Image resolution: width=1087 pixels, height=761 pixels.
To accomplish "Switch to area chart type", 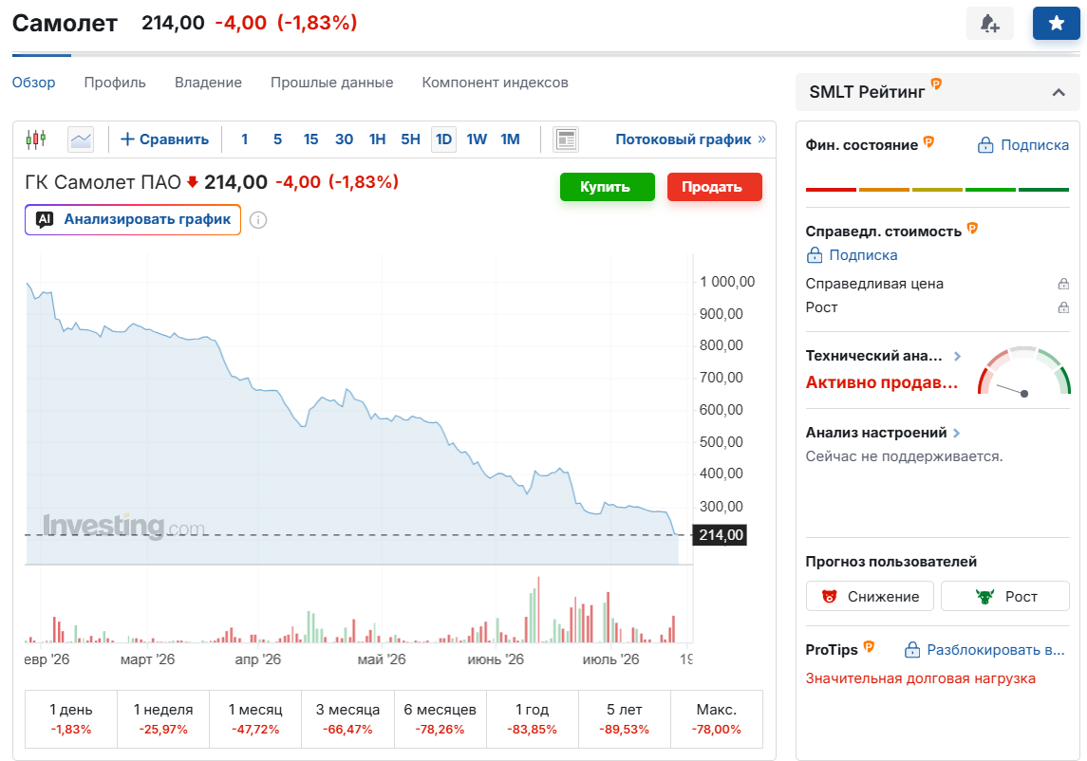I will [81, 140].
